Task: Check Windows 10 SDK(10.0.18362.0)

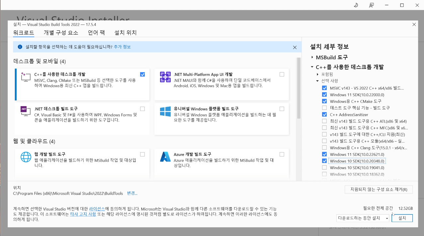Action: [324, 174]
